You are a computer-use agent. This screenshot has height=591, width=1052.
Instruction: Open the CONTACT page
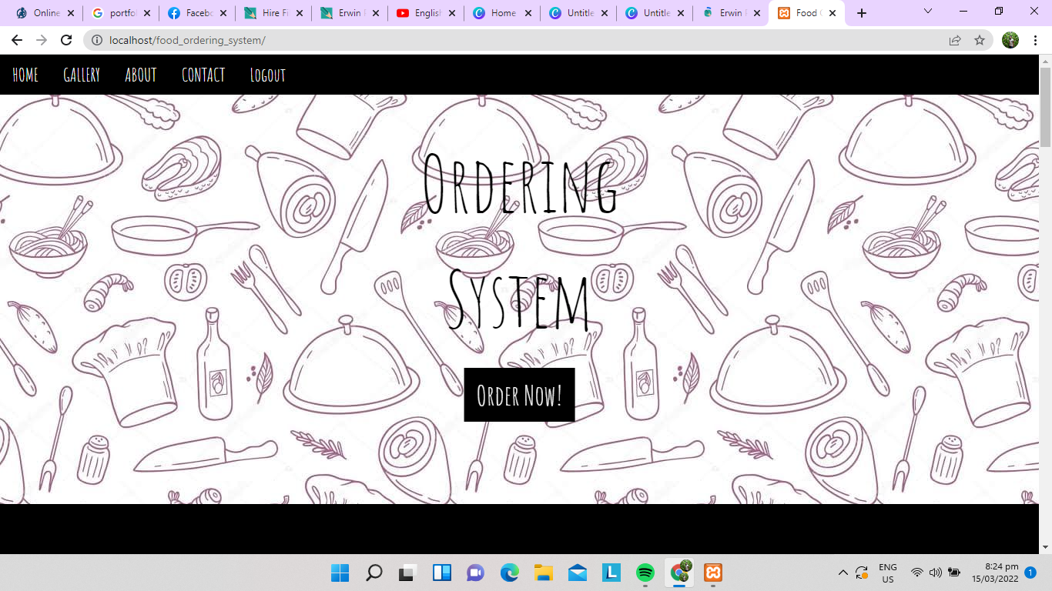pyautogui.click(x=203, y=75)
